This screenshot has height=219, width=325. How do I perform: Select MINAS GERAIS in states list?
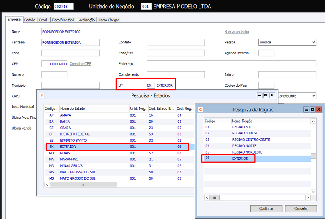[119, 166]
